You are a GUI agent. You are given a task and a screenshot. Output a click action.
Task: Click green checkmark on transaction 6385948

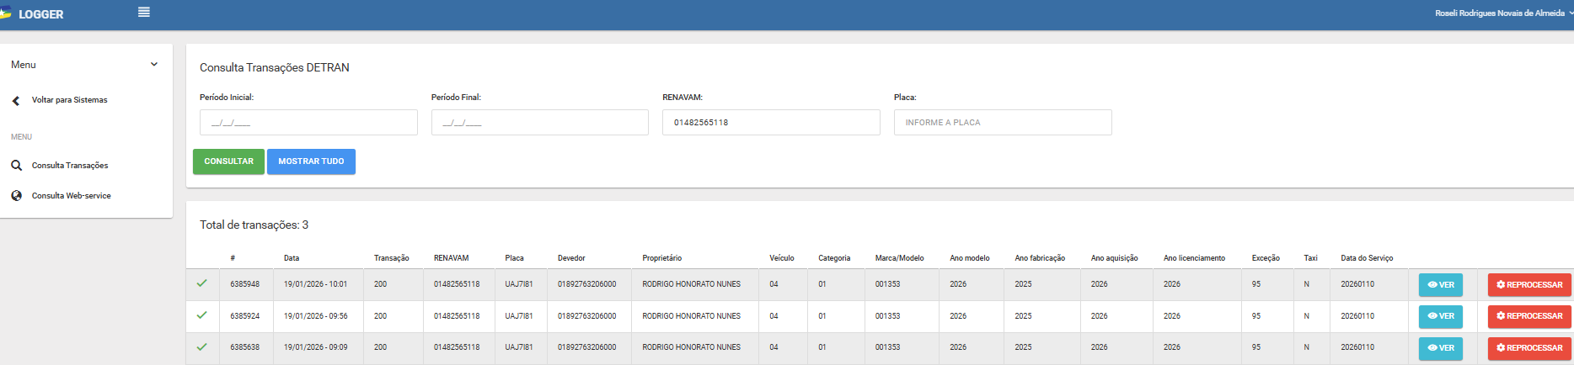tap(201, 283)
